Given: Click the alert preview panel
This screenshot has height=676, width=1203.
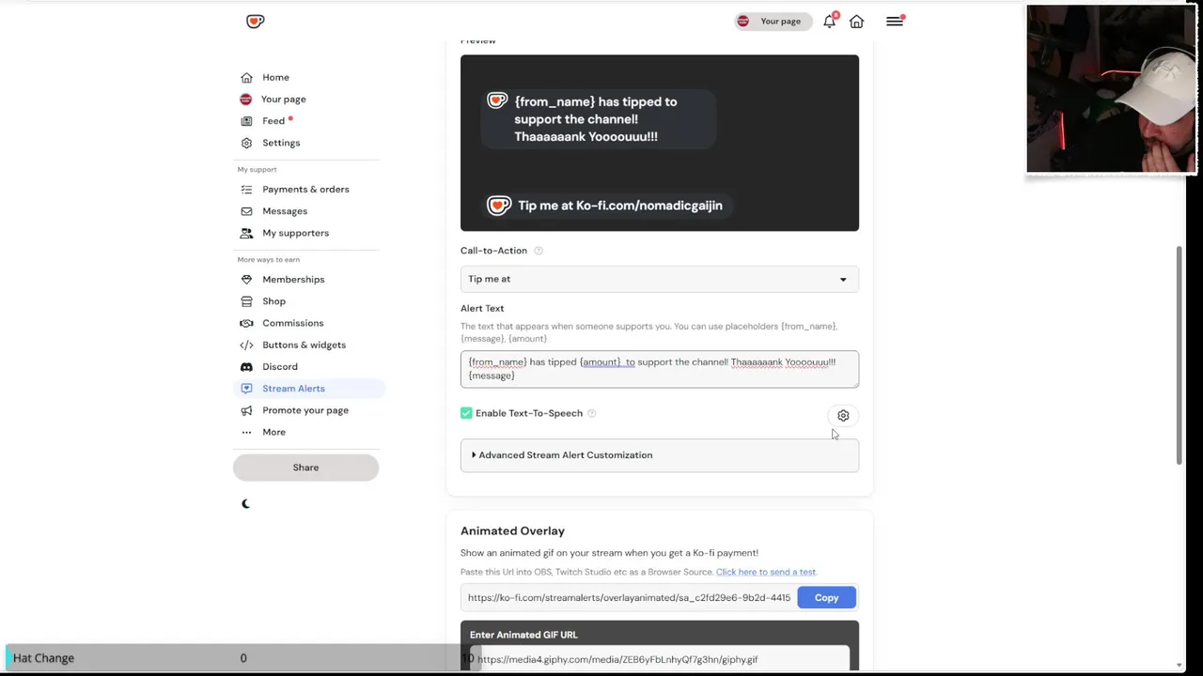Looking at the screenshot, I should pyautogui.click(x=659, y=143).
